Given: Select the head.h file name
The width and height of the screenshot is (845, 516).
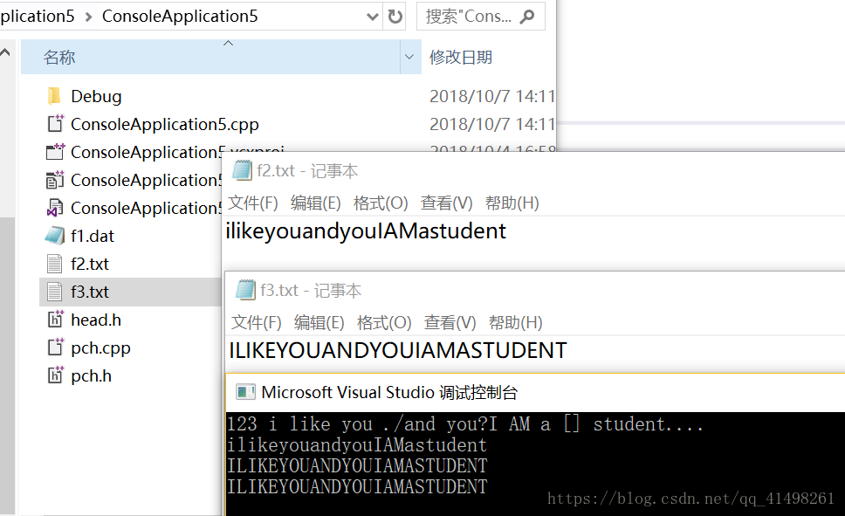Looking at the screenshot, I should tap(96, 320).
